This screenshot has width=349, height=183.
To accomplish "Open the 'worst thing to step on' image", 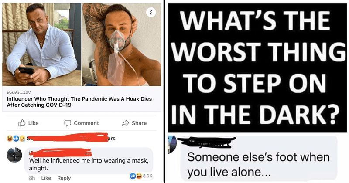I will coord(257,68).
